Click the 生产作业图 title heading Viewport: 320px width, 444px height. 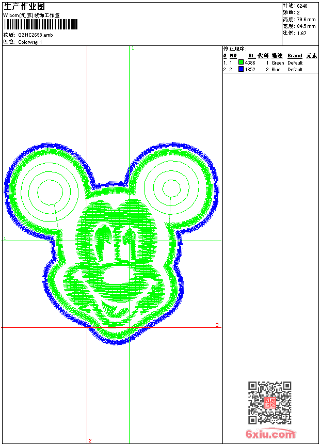pos(24,7)
